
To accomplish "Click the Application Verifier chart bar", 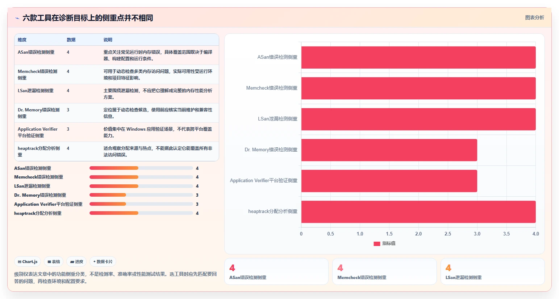I will coord(389,181).
